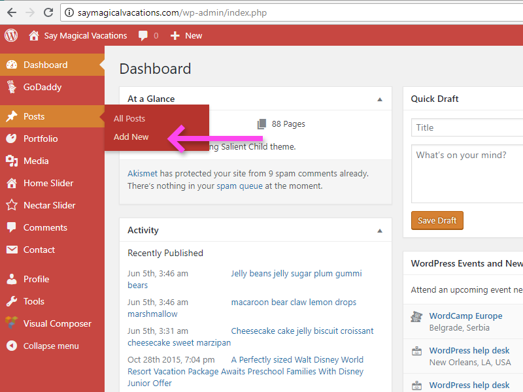Collapse the At a Glance panel
The image size is (523, 392).
[380, 99]
